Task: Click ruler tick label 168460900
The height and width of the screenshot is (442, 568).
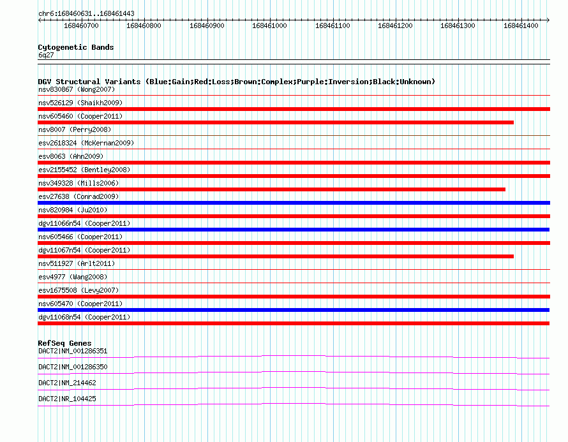Action: [207, 26]
